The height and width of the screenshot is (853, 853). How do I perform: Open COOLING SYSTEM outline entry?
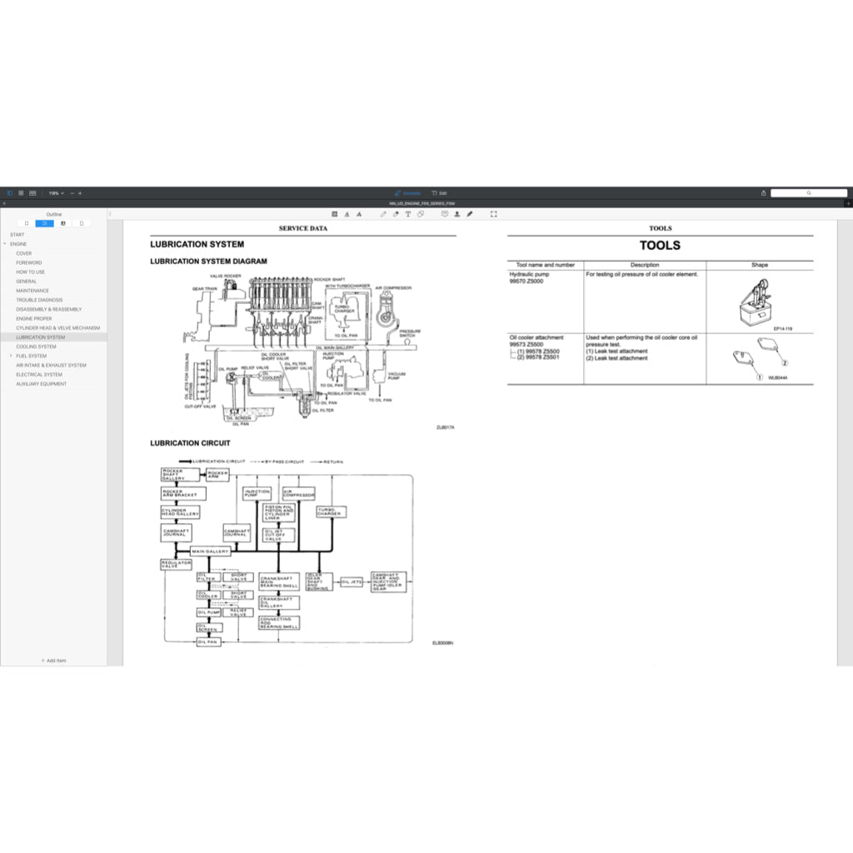pos(36,347)
